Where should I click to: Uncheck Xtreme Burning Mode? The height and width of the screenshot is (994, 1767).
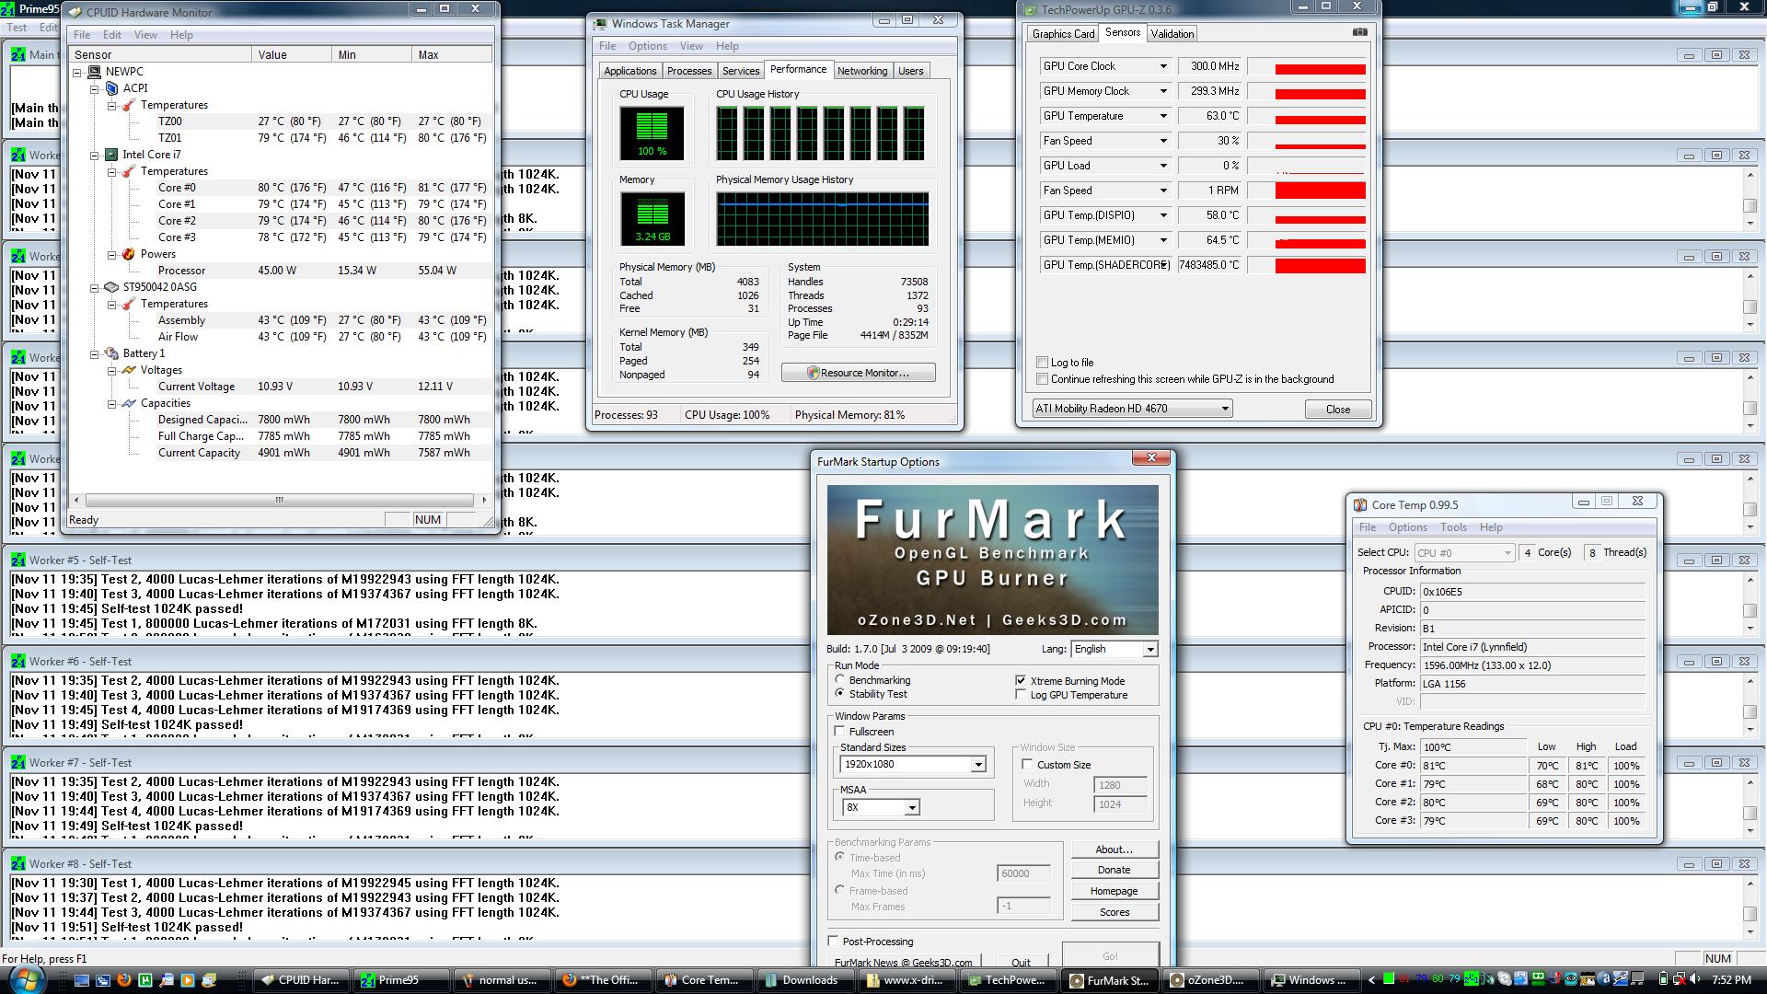coord(1021,680)
